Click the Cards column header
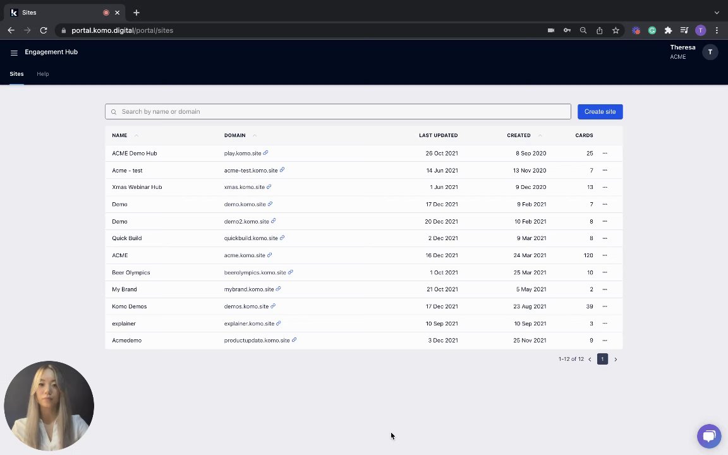The image size is (728, 455). (x=584, y=135)
